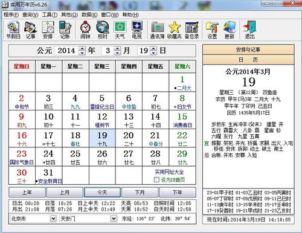The image size is (302, 233).
Task: Open the 查询(V) menu
Action: click(30, 14)
